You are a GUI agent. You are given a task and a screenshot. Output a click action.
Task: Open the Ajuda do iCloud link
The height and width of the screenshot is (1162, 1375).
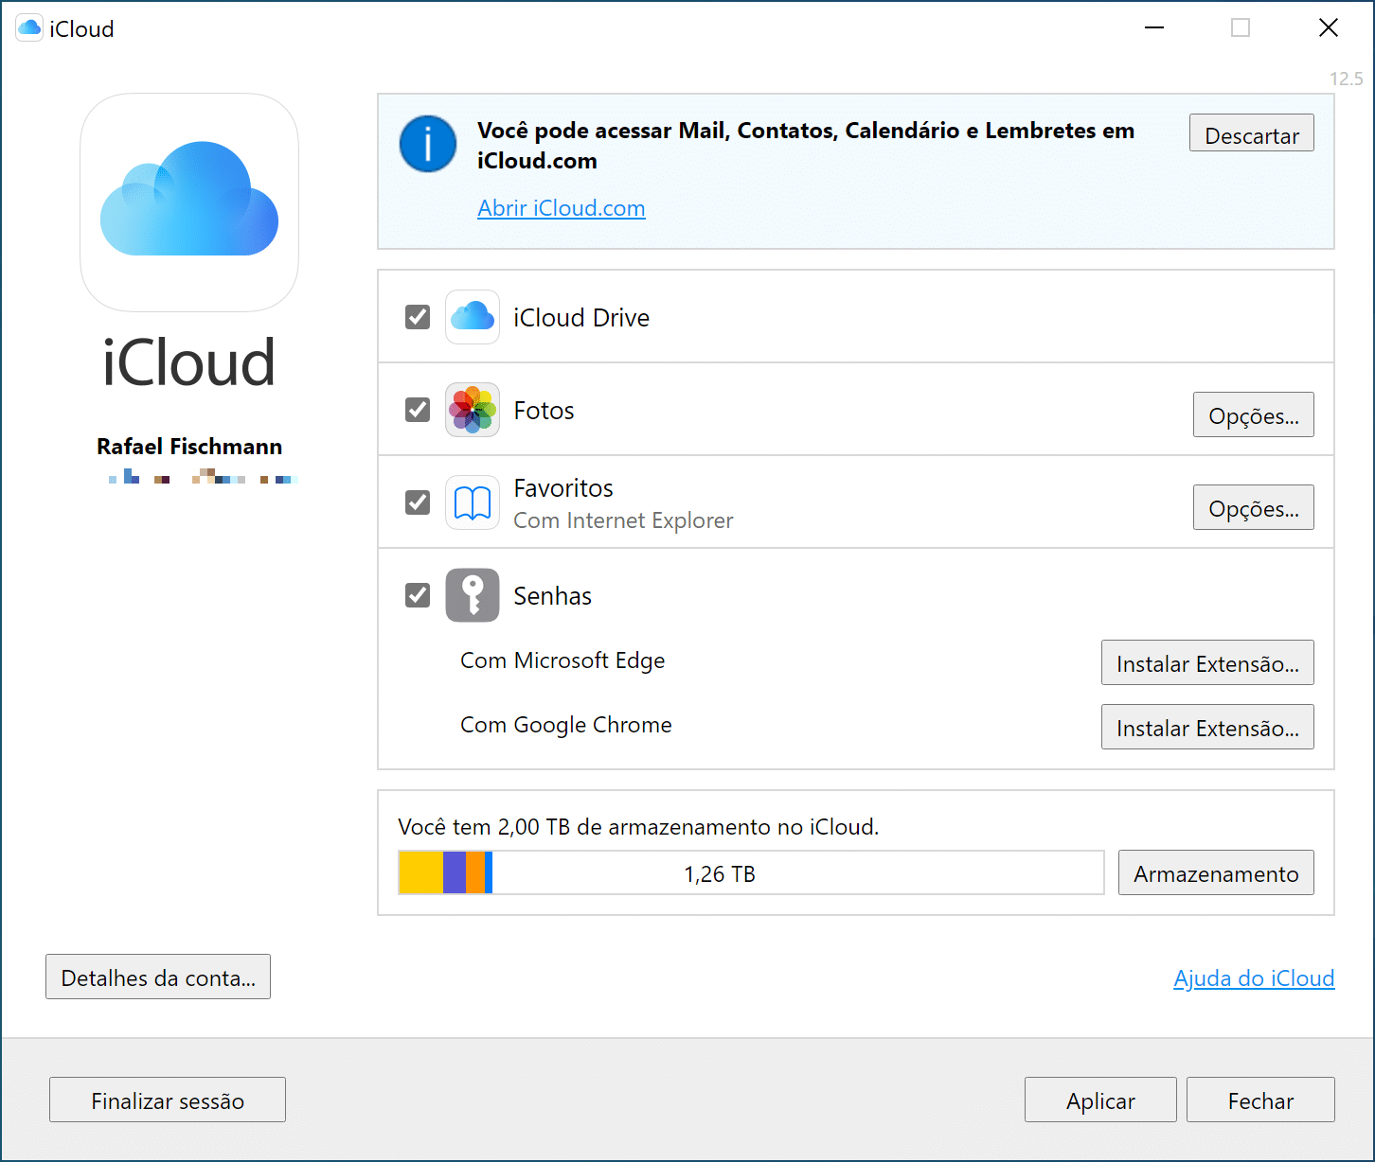point(1254,977)
